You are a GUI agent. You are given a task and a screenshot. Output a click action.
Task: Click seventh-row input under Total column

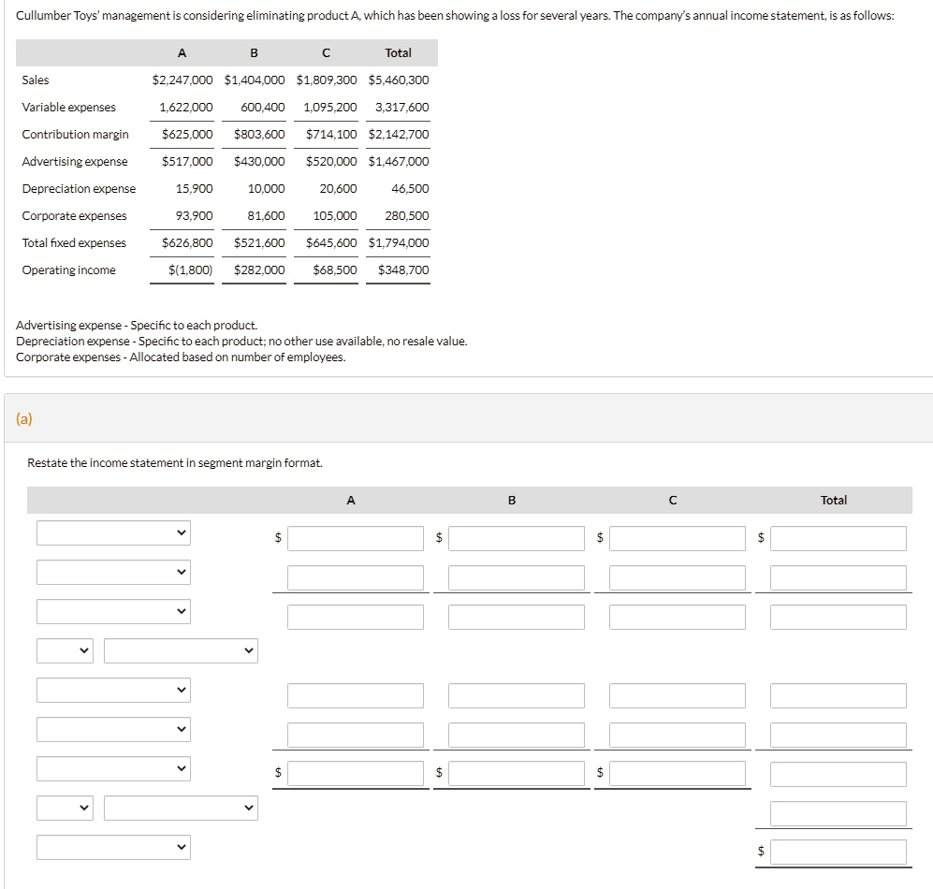click(838, 774)
